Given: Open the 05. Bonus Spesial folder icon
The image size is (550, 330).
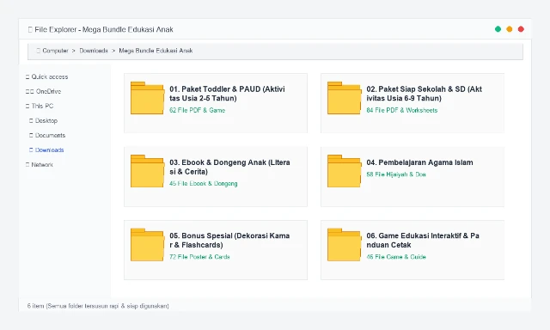Looking at the screenshot, I should (147, 244).
